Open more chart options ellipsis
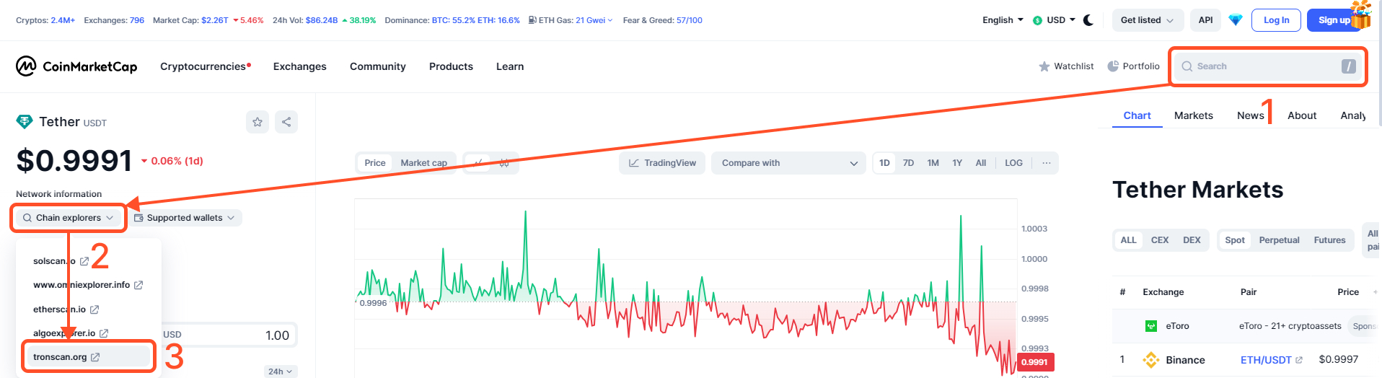The width and height of the screenshot is (1382, 378). [x=1046, y=163]
